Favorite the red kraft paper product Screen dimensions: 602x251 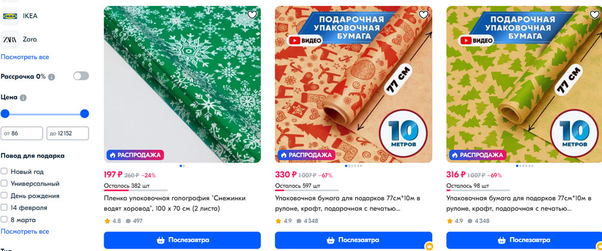(423, 14)
